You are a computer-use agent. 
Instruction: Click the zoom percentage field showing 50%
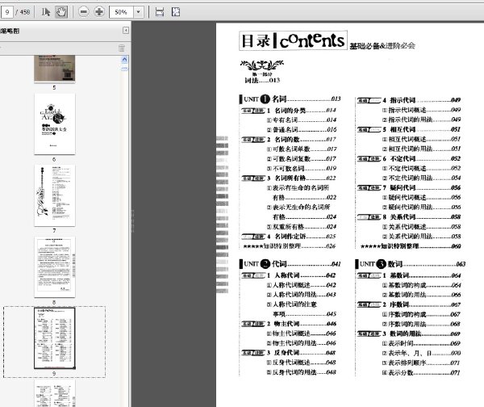[x=121, y=12]
